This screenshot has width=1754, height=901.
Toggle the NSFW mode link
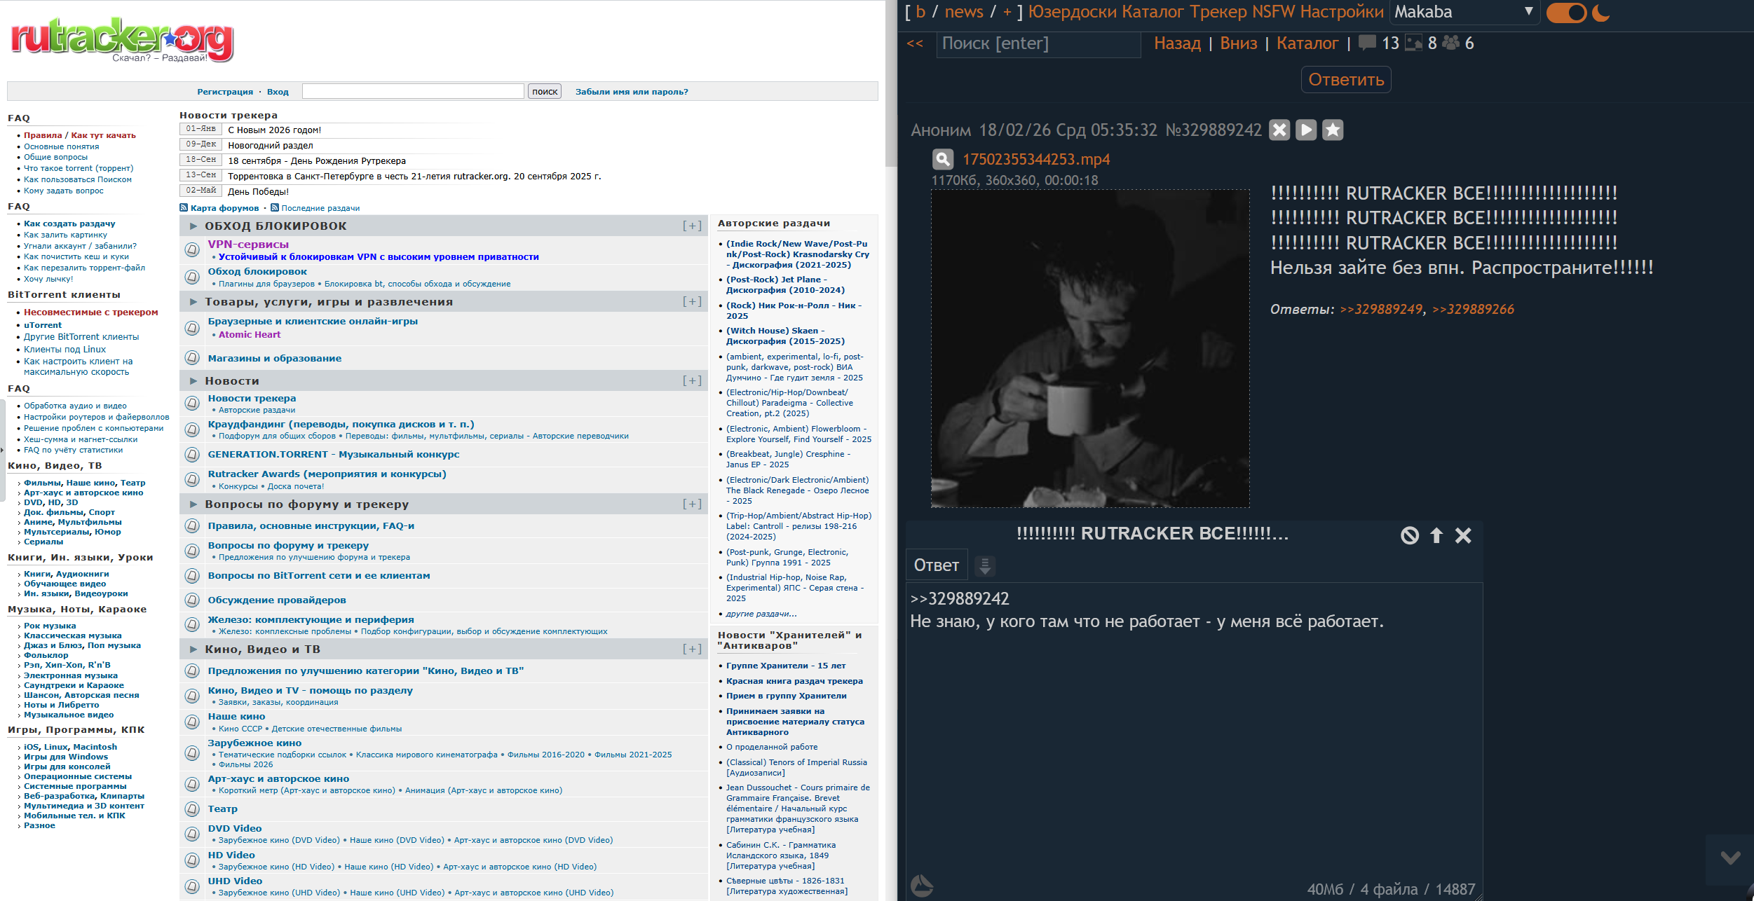pos(1274,12)
